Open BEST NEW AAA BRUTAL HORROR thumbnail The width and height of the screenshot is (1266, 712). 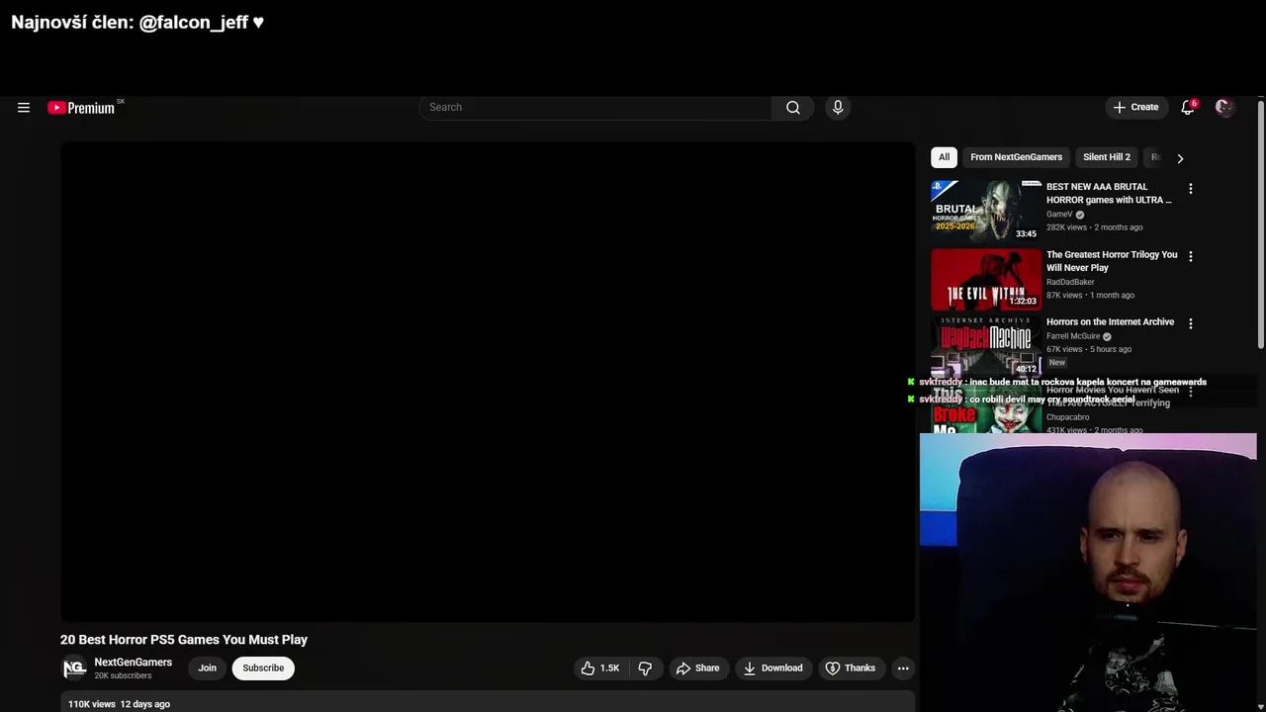[986, 210]
